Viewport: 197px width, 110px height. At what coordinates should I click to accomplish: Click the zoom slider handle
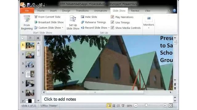146,105
